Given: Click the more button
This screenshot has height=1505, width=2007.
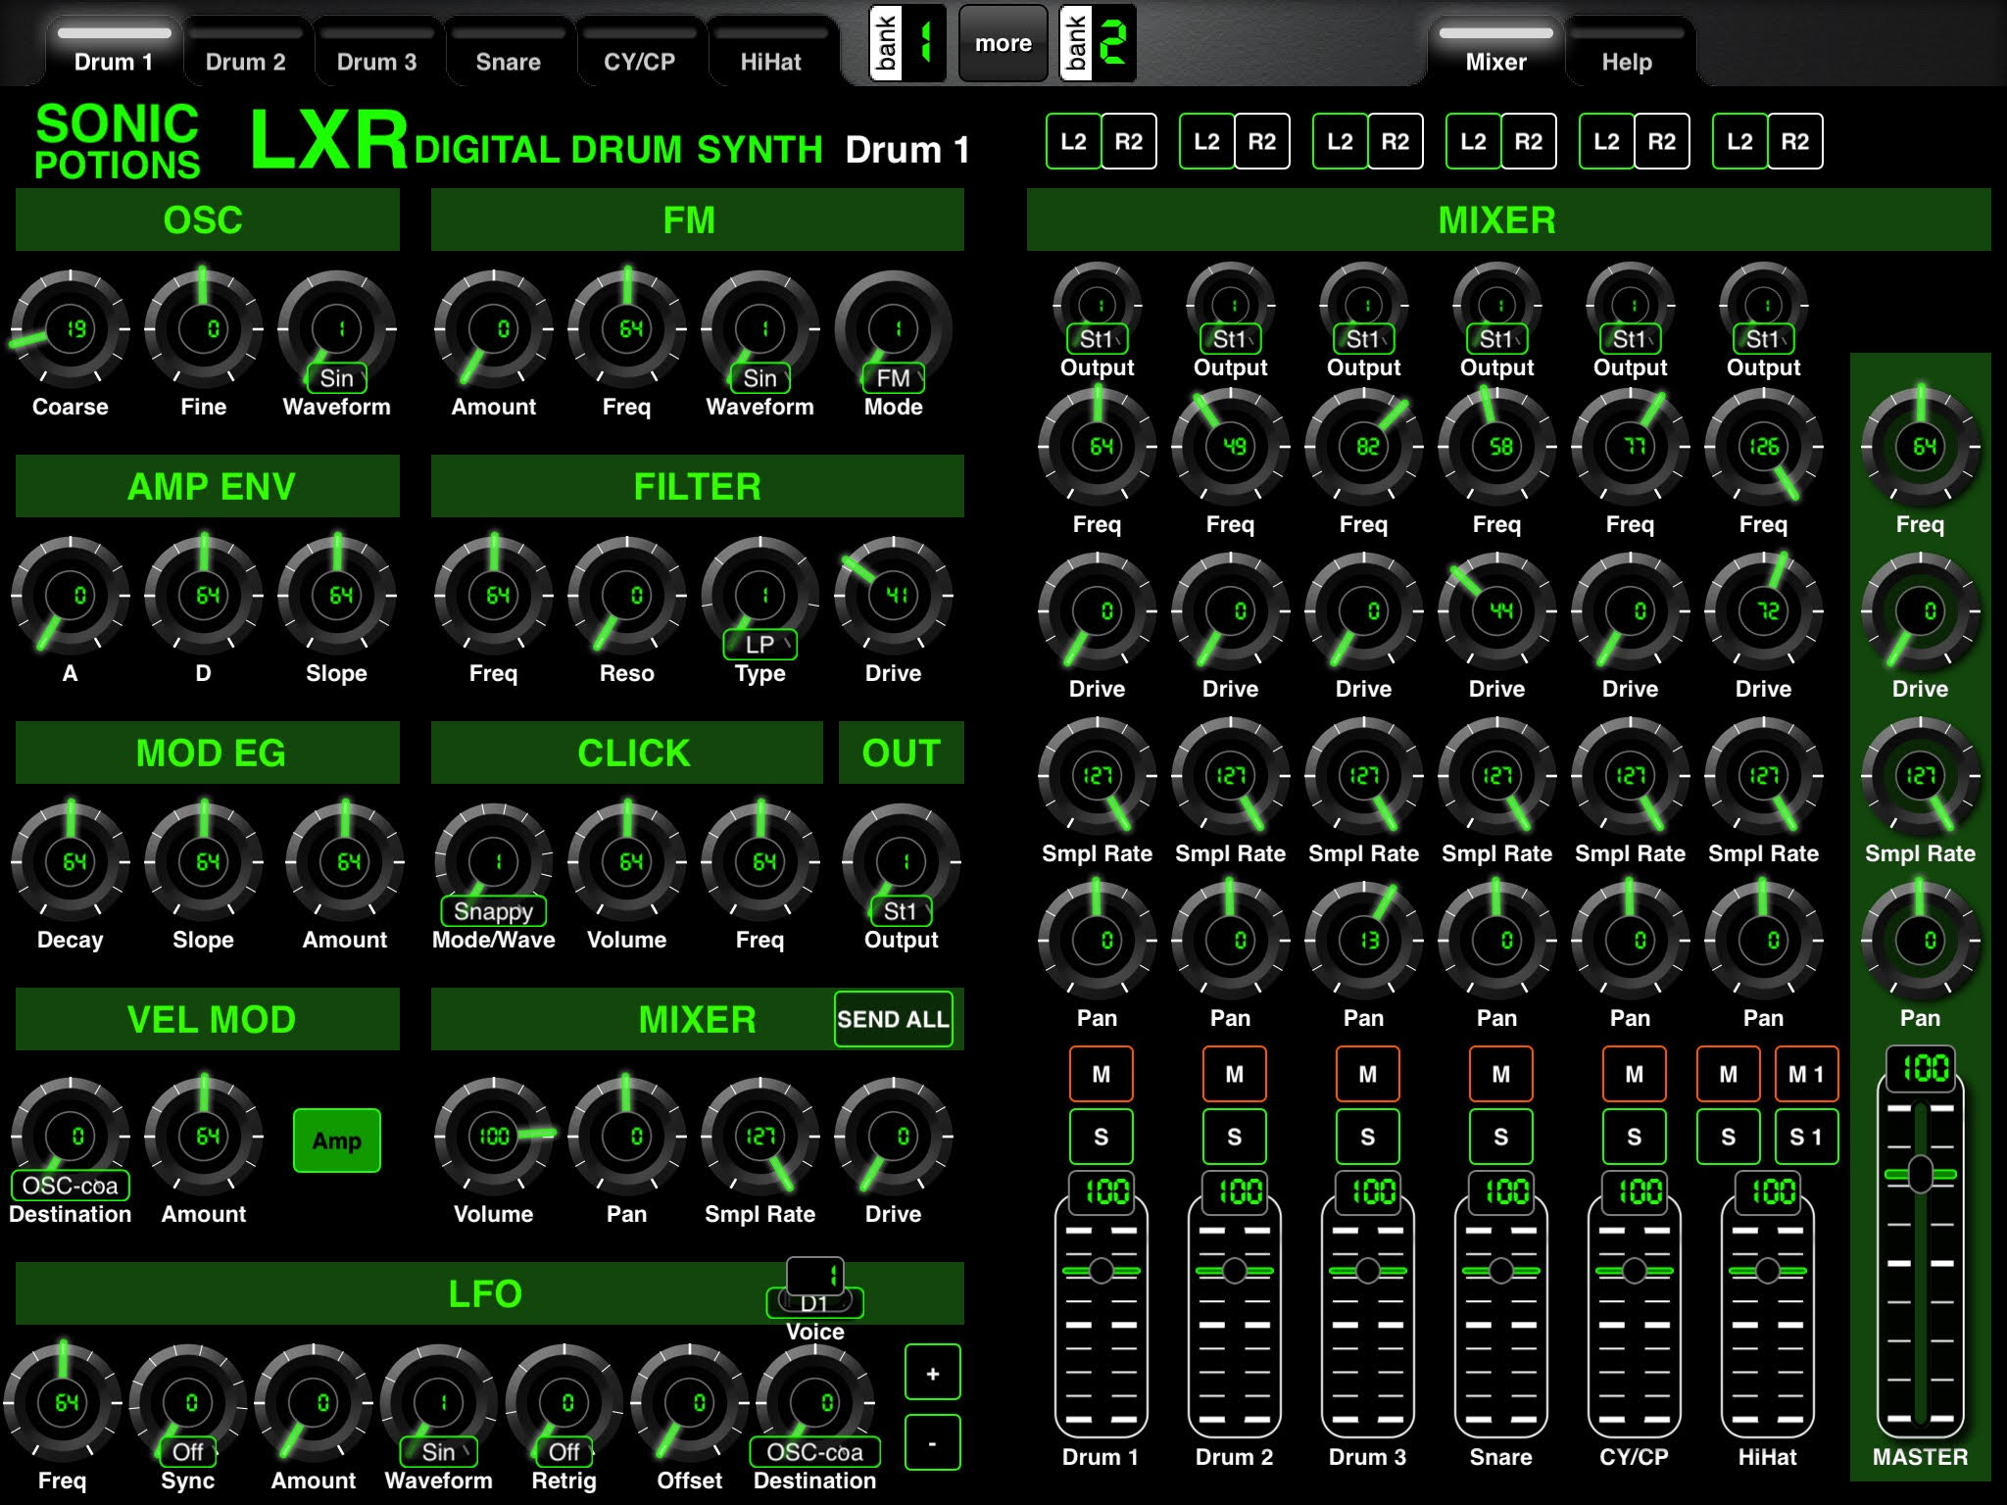Looking at the screenshot, I should click(1003, 43).
